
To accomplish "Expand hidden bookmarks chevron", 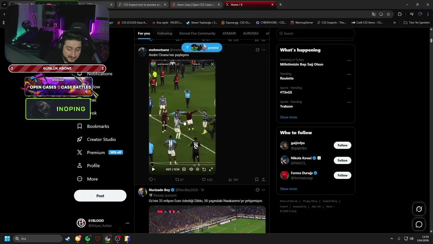I will [x=394, y=22].
